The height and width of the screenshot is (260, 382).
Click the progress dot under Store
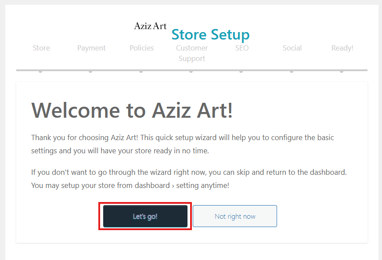pyautogui.click(x=40, y=71)
